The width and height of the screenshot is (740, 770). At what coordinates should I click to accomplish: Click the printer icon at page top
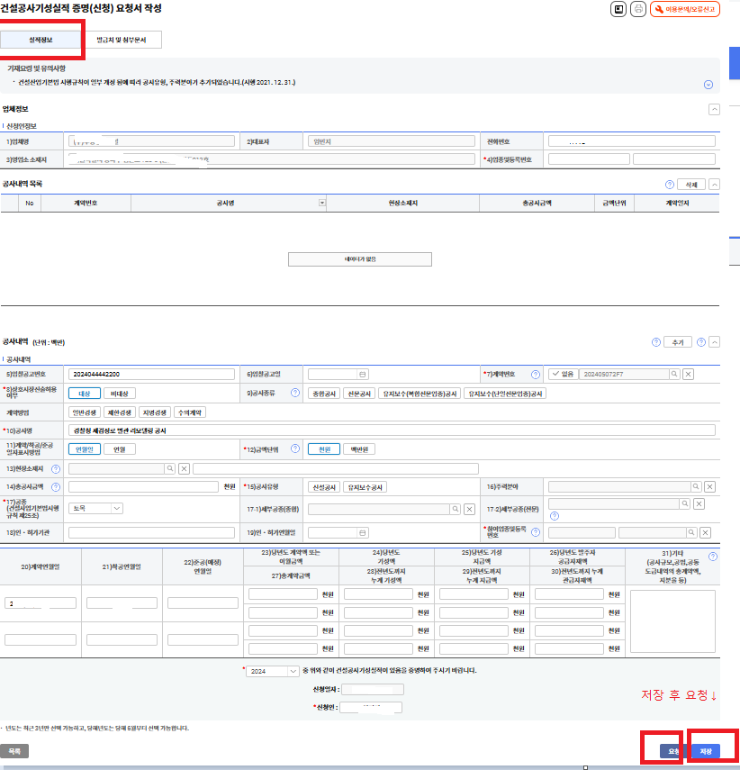[638, 9]
